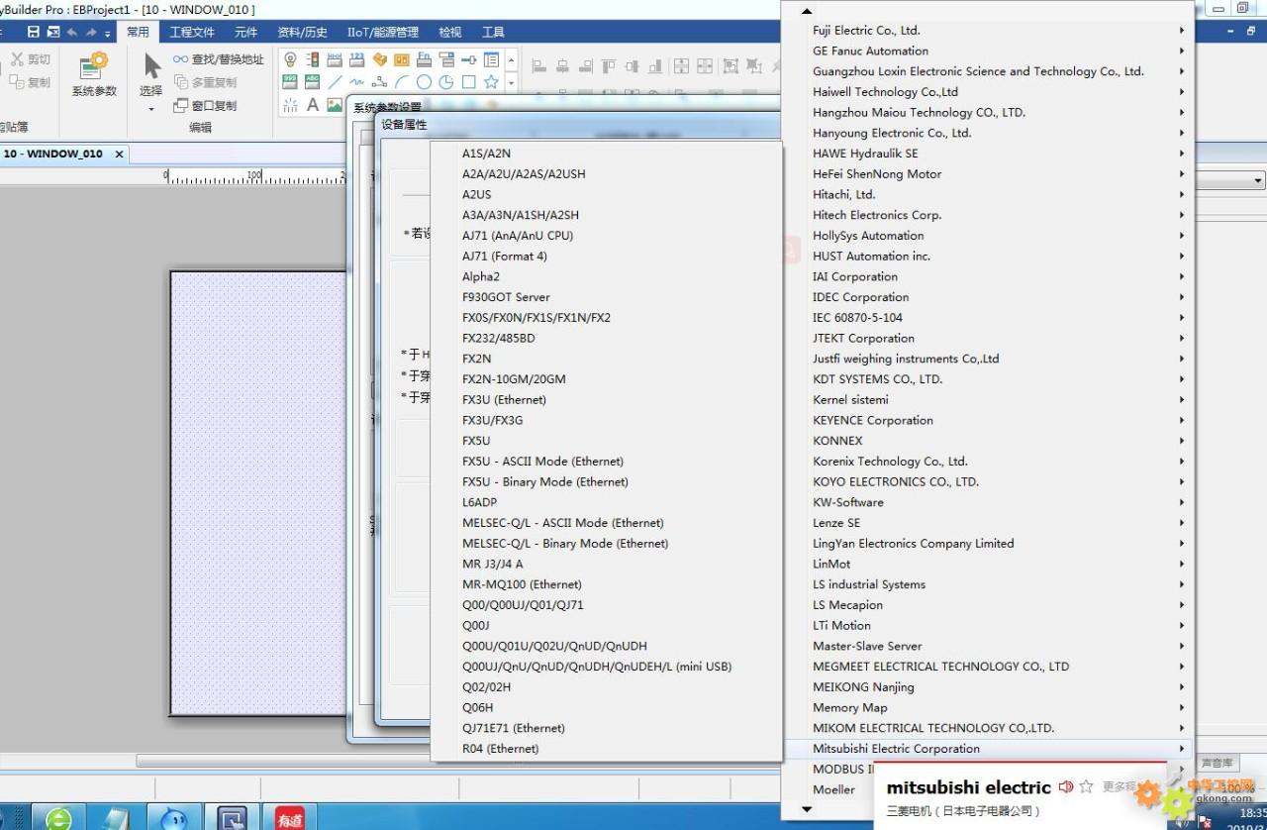1267x830 pixels.
Task: Choose MELSEC-Q/L - ASCII Mode (Ethernet)
Action: [x=606, y=523]
